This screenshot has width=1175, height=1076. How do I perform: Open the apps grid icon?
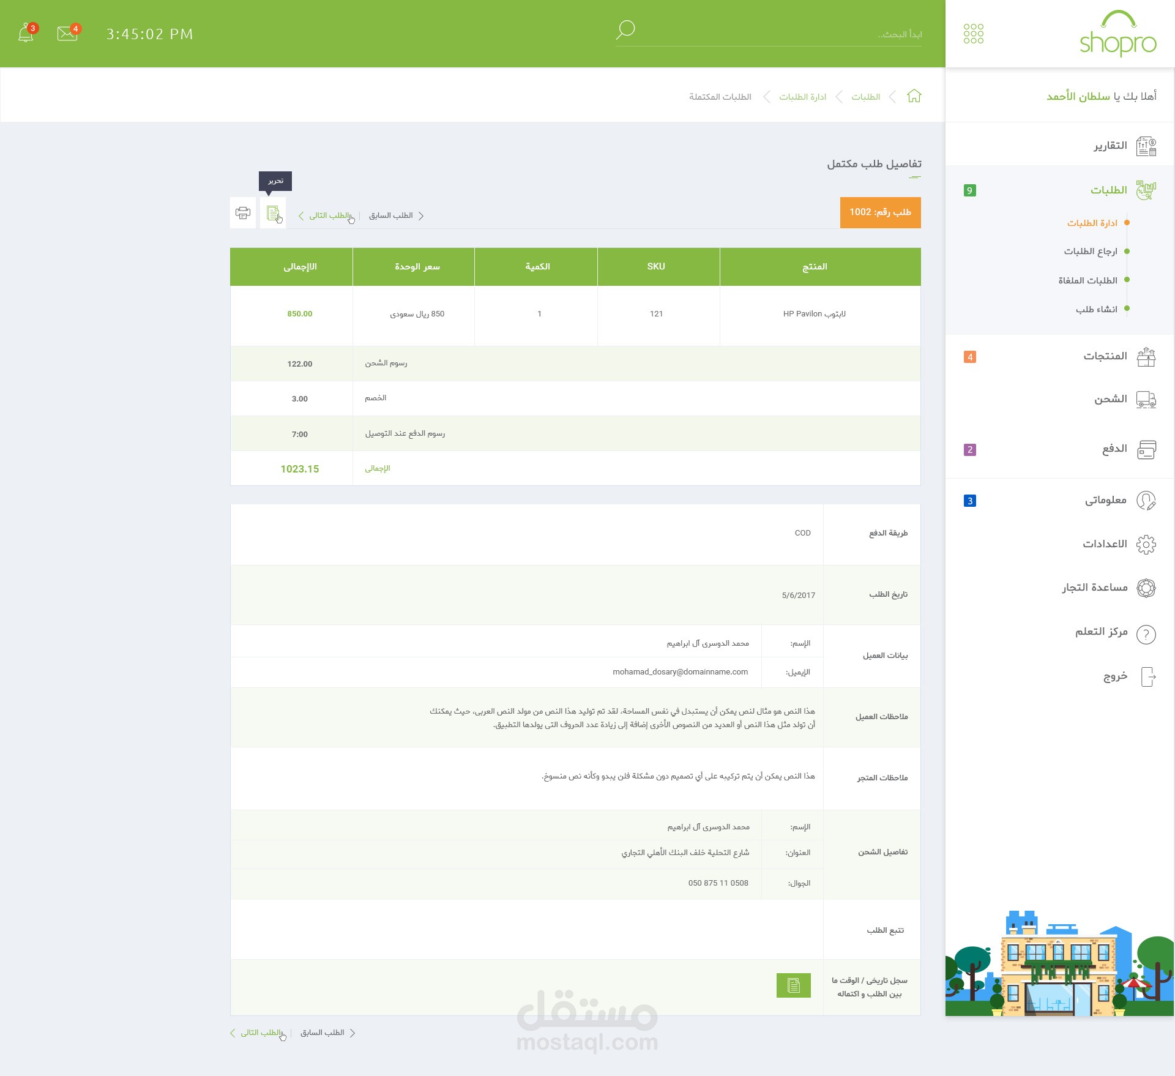tap(973, 34)
